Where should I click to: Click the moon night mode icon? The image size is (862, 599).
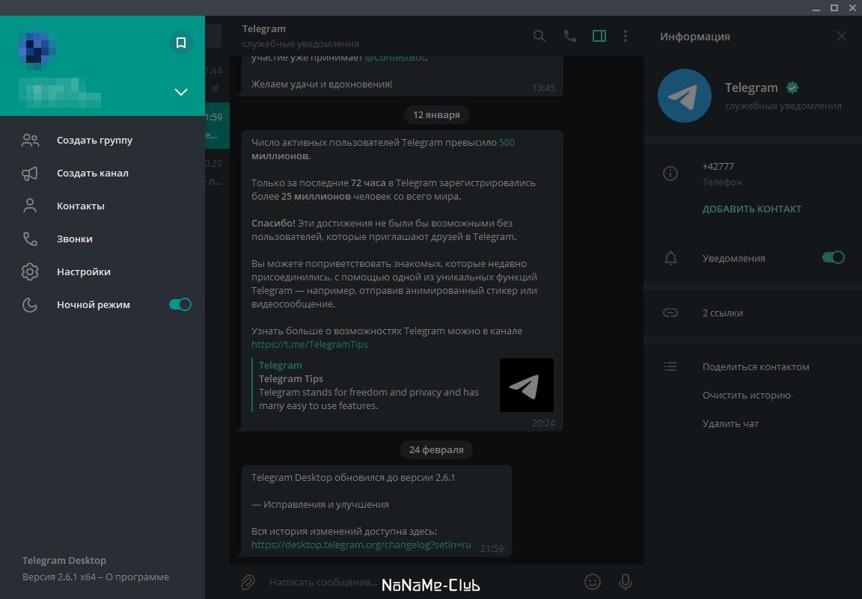[x=30, y=304]
